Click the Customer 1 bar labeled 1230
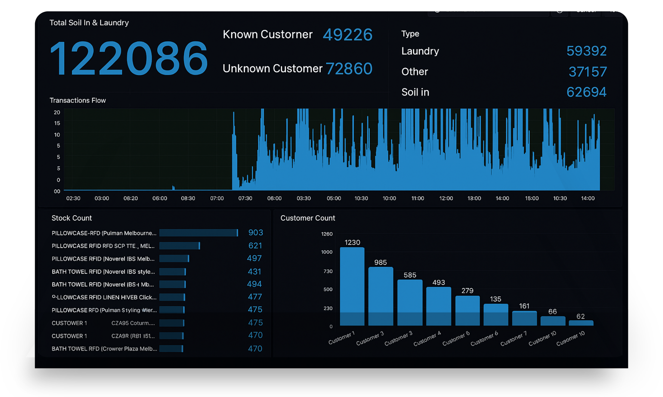This screenshot has width=663, height=397. tap(352, 286)
